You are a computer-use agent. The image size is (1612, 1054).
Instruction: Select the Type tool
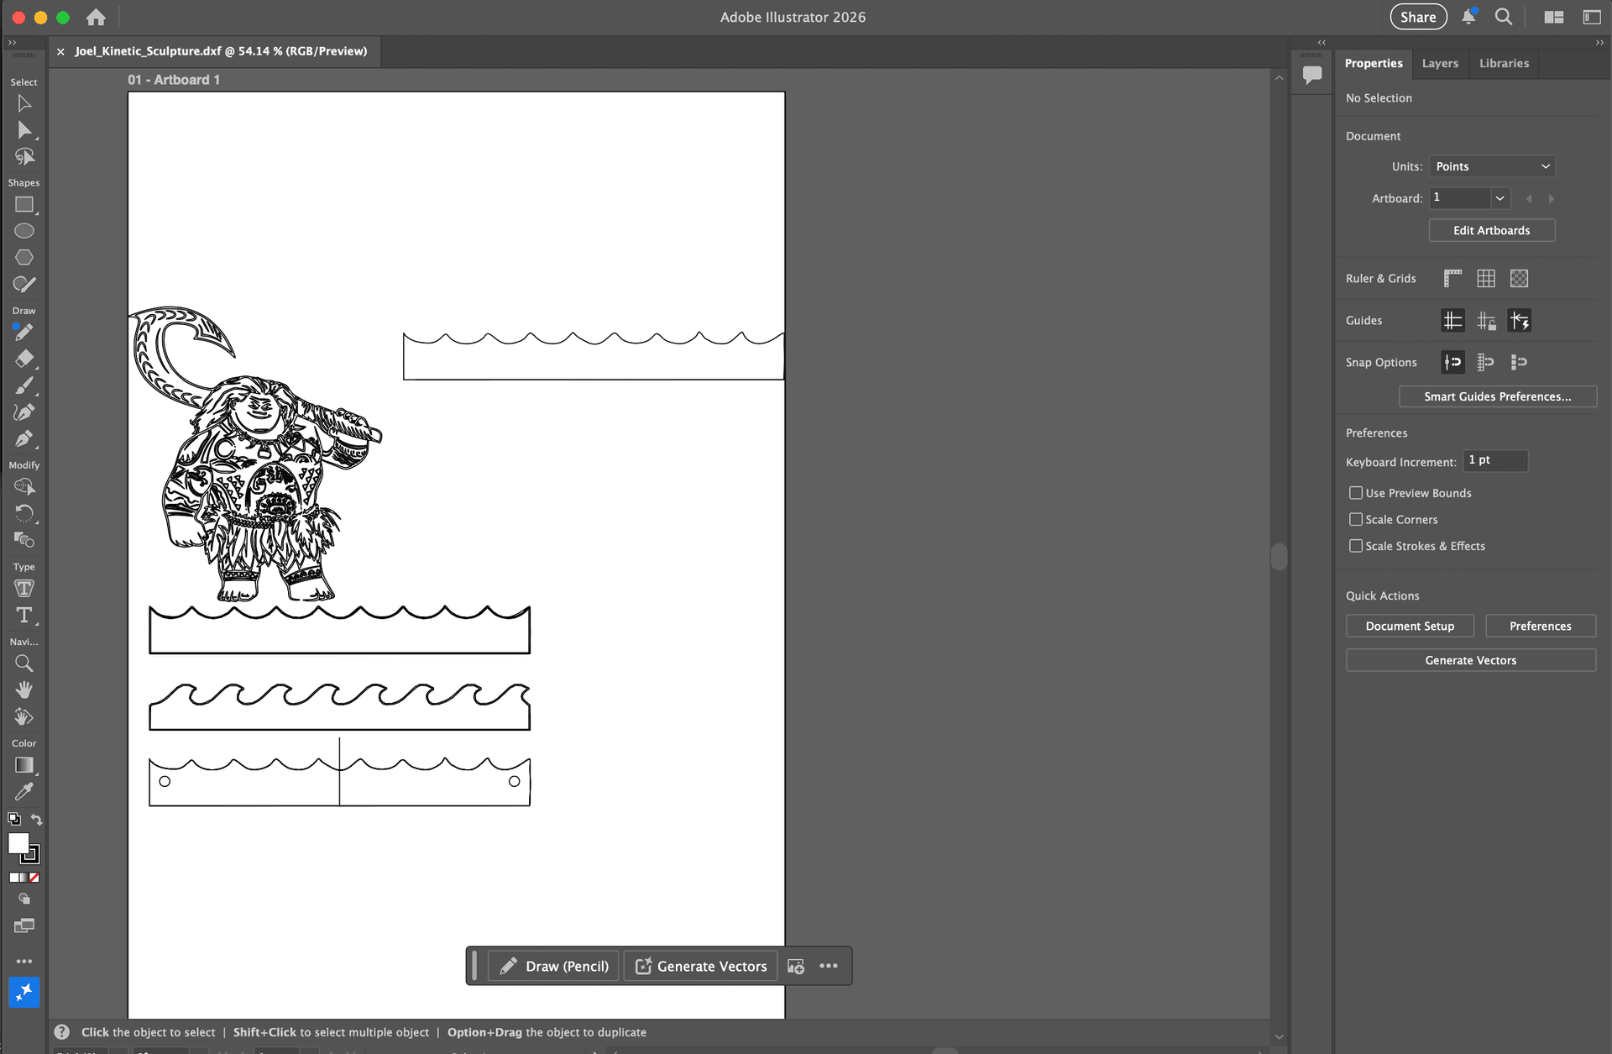pos(24,616)
